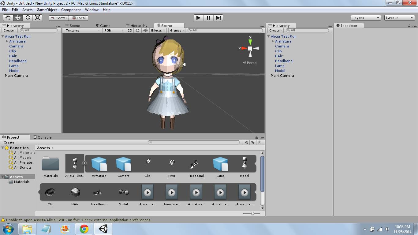
Task: Click the Scene view search field
Action: (225, 30)
